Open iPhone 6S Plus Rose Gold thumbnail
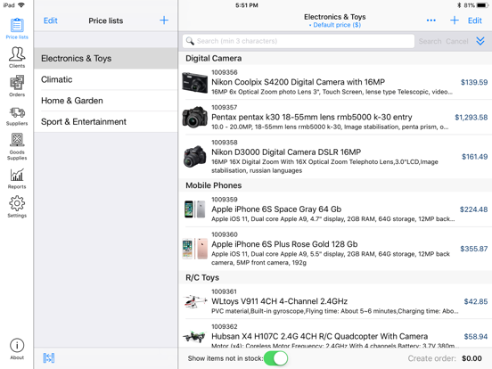 (195, 249)
